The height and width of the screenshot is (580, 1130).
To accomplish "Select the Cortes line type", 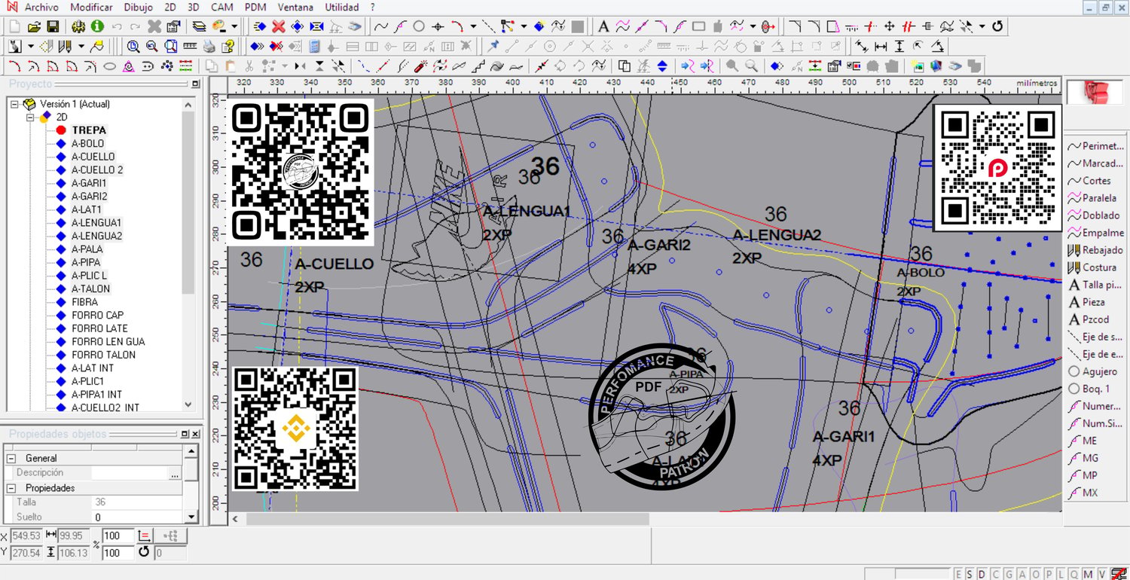I will [1089, 181].
